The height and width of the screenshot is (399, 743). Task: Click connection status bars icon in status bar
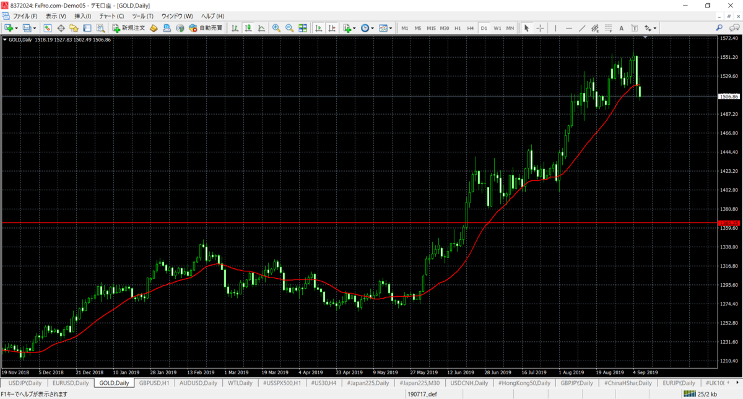point(689,394)
